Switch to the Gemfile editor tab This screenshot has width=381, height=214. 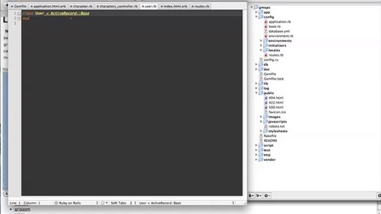click(x=18, y=7)
